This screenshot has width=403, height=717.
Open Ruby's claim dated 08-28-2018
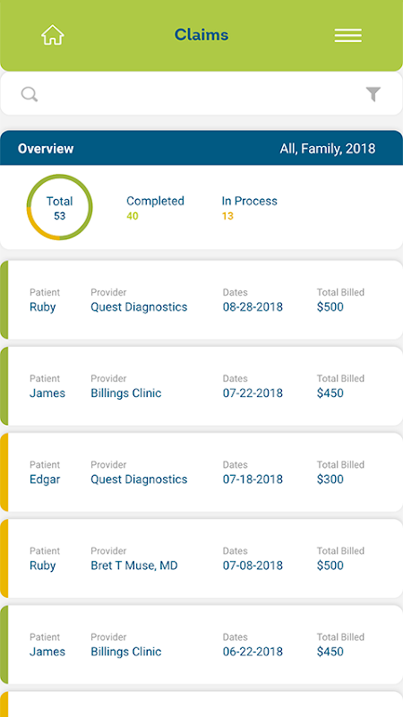coord(201,299)
